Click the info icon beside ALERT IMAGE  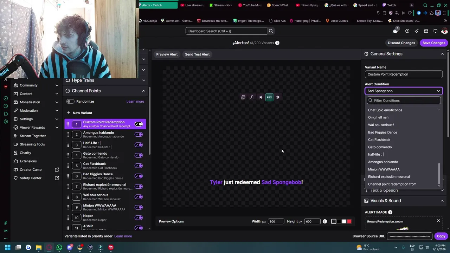click(390, 212)
